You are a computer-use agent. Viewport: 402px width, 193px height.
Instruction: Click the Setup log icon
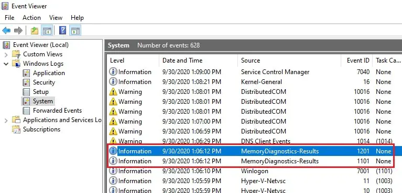coord(26,92)
